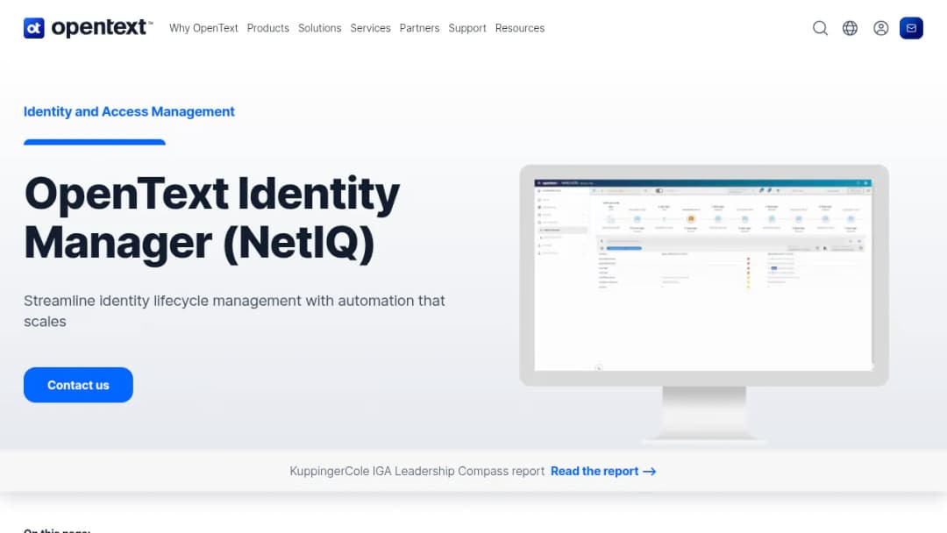Click the OpenText logo
Screen dimensions: 947x533
89,28
